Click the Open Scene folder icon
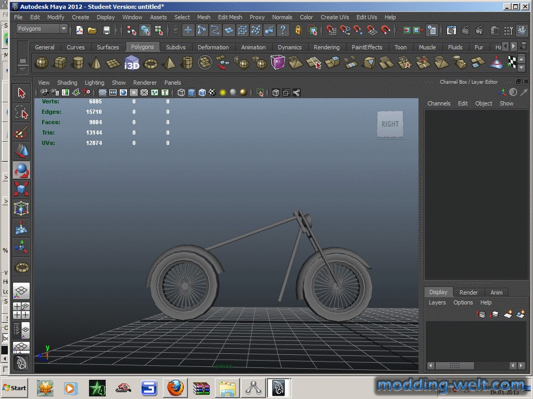 click(92, 31)
